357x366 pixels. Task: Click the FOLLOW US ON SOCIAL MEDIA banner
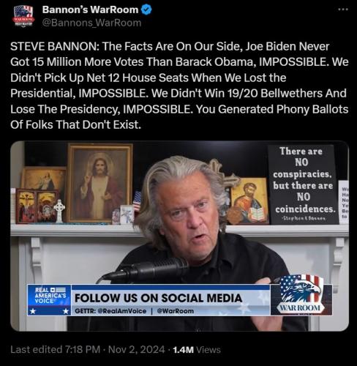tap(159, 298)
